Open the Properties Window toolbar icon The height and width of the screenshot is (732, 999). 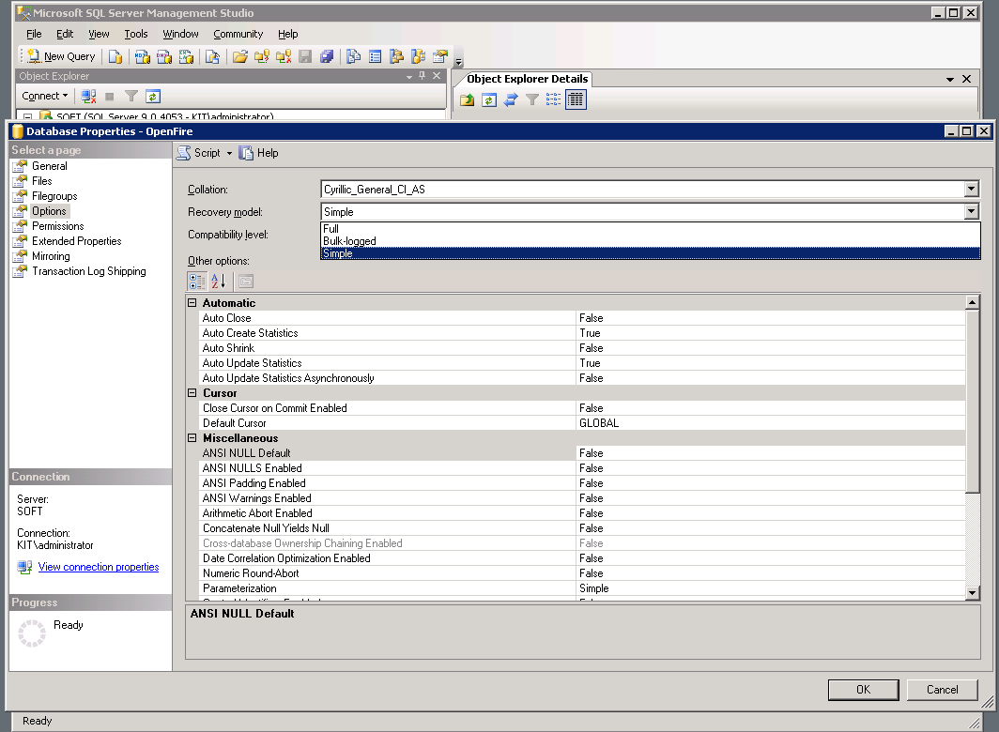pos(440,56)
